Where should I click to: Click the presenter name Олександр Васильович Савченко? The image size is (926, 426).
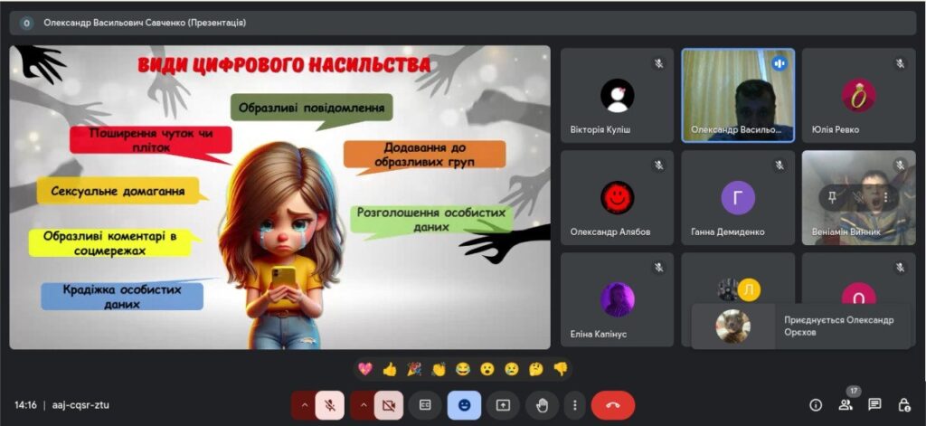115,23
